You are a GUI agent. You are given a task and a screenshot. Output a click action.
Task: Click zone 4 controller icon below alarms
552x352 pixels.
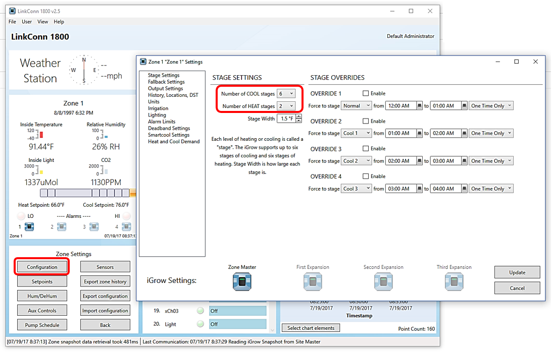[x=126, y=227]
